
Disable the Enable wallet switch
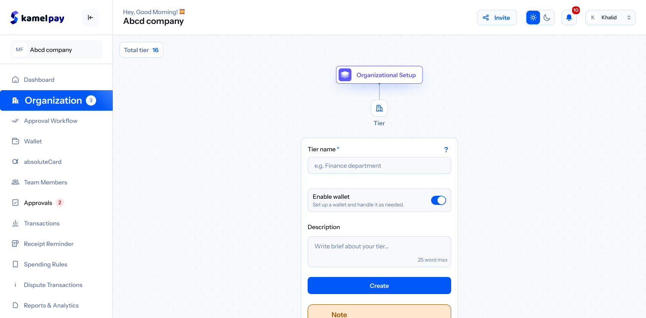[x=438, y=200]
